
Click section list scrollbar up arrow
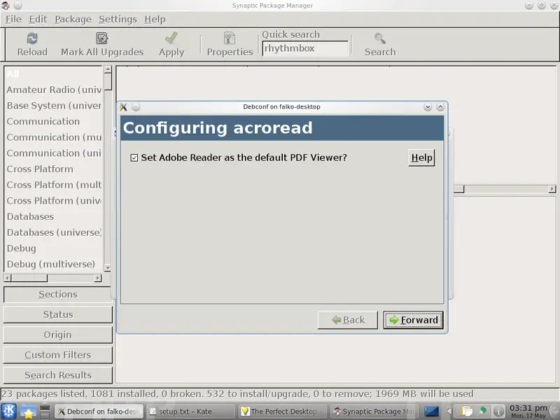click(108, 69)
